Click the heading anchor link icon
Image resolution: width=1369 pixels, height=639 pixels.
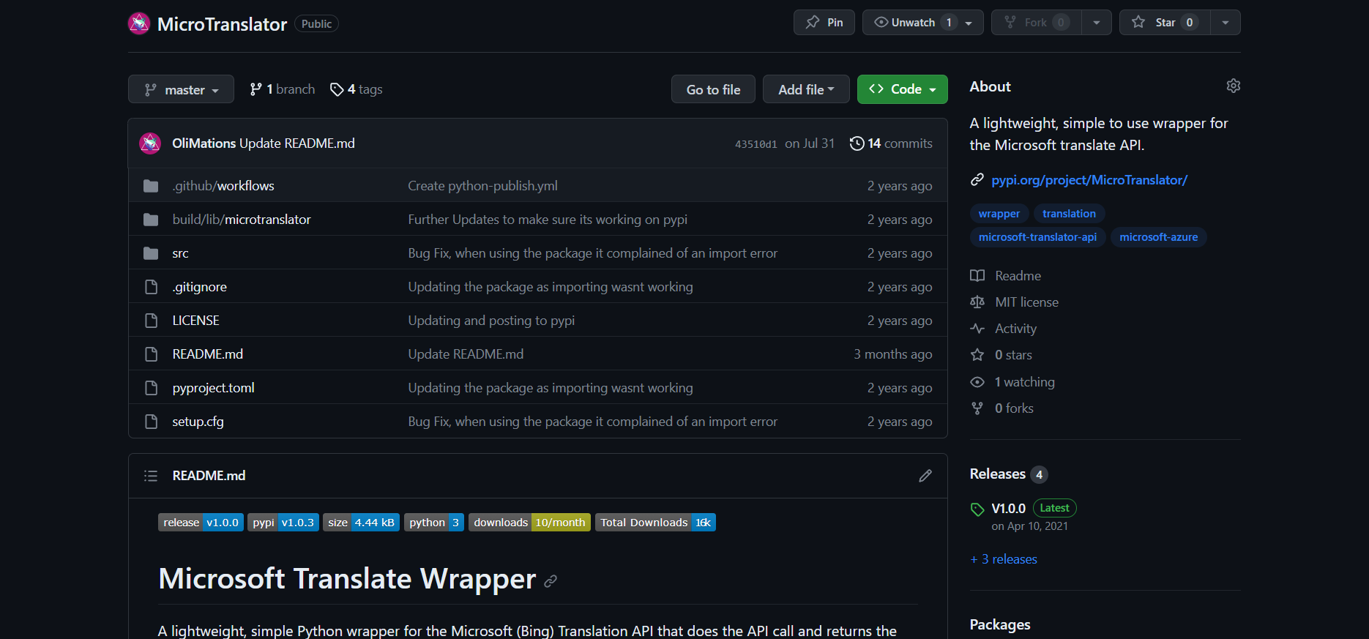551,580
